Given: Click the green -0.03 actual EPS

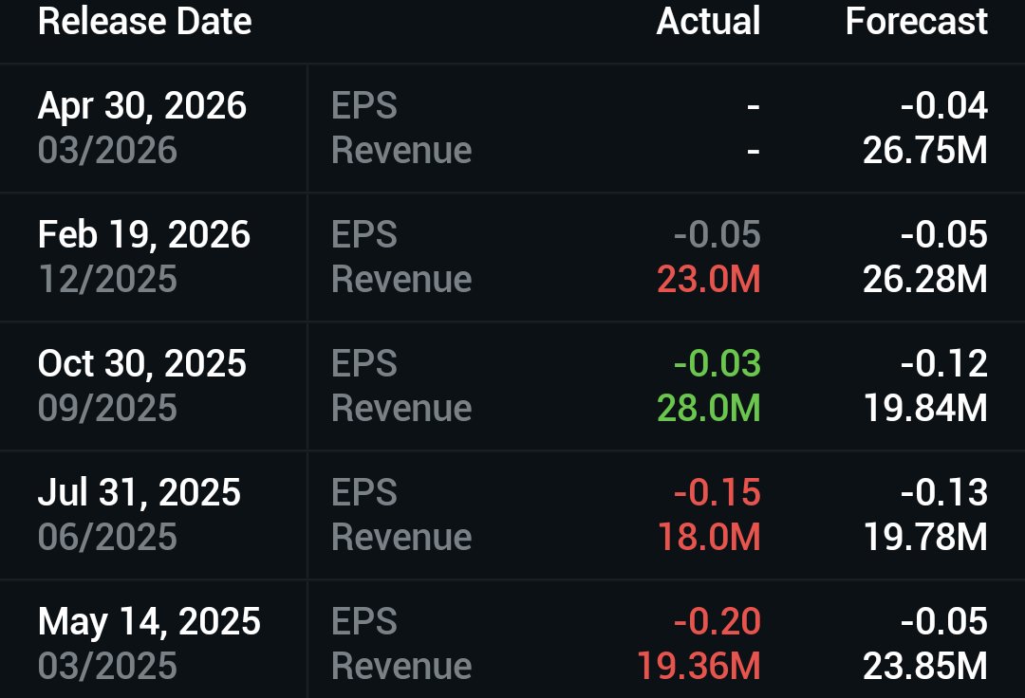Looking at the screenshot, I should (717, 363).
